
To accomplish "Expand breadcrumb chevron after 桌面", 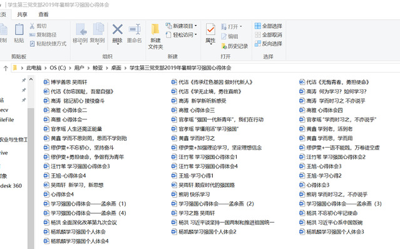I will pyautogui.click(x=125, y=68).
